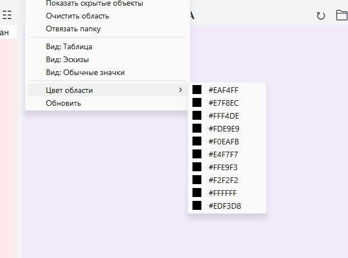
Task: Pick #FFE9F3 in the color list
Action: click(227, 167)
